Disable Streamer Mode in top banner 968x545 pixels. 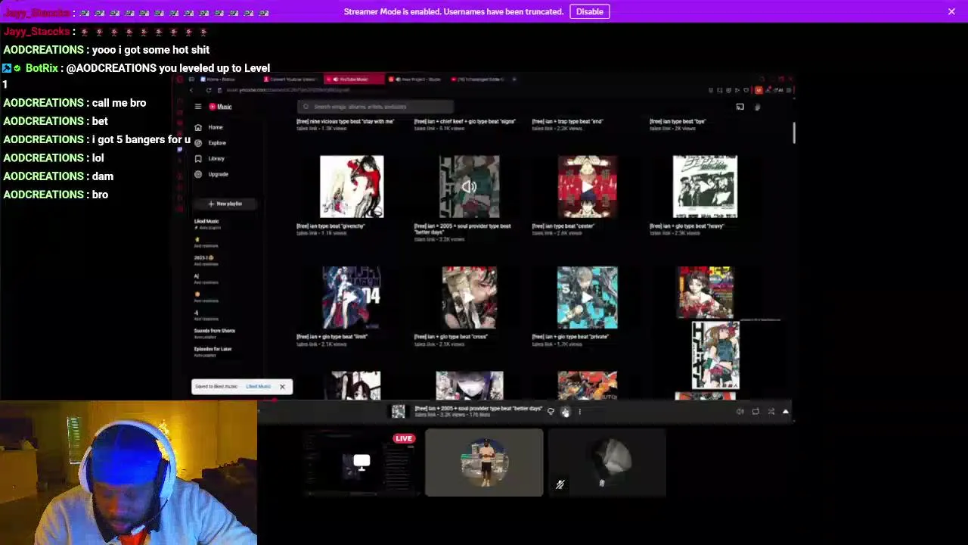tap(589, 11)
